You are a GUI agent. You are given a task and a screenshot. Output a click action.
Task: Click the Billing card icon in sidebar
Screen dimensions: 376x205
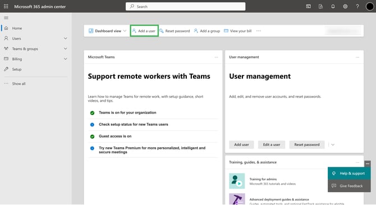pyautogui.click(x=6, y=59)
